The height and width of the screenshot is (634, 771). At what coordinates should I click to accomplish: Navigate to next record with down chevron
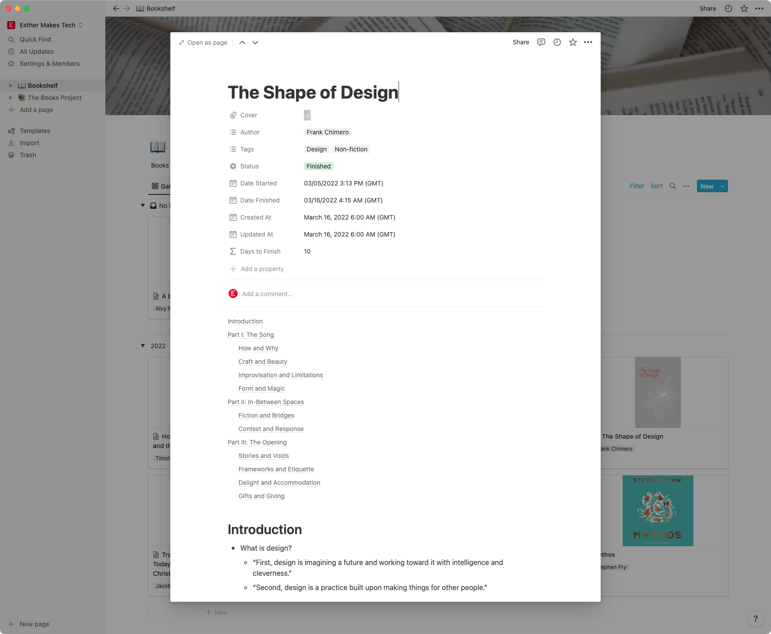(x=255, y=43)
